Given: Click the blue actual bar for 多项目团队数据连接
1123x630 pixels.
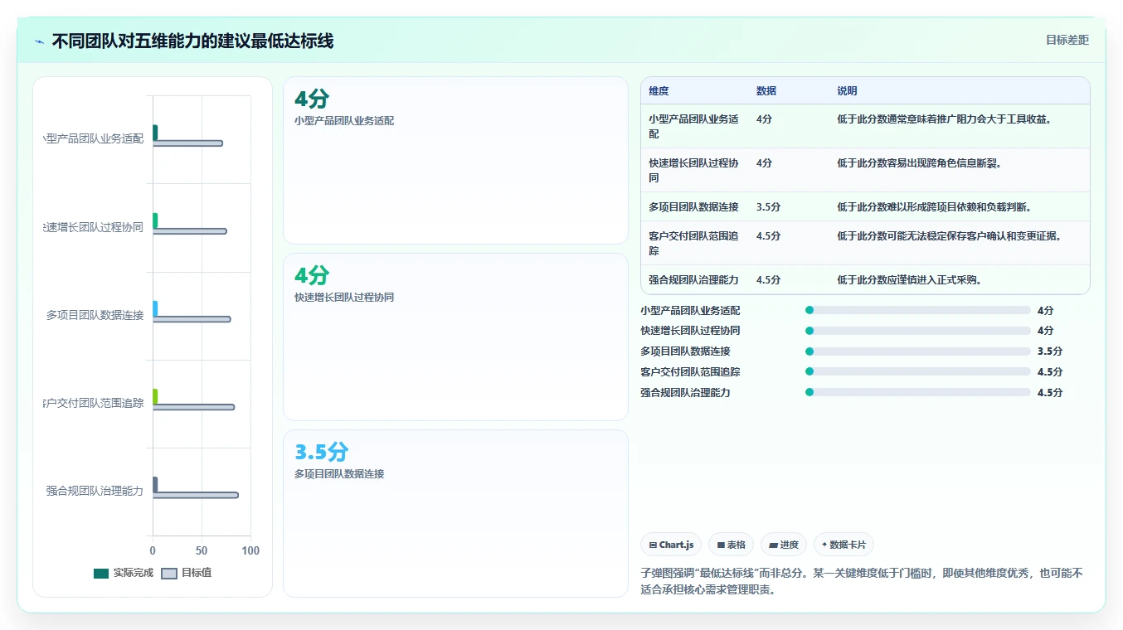Looking at the screenshot, I should pos(155,308).
